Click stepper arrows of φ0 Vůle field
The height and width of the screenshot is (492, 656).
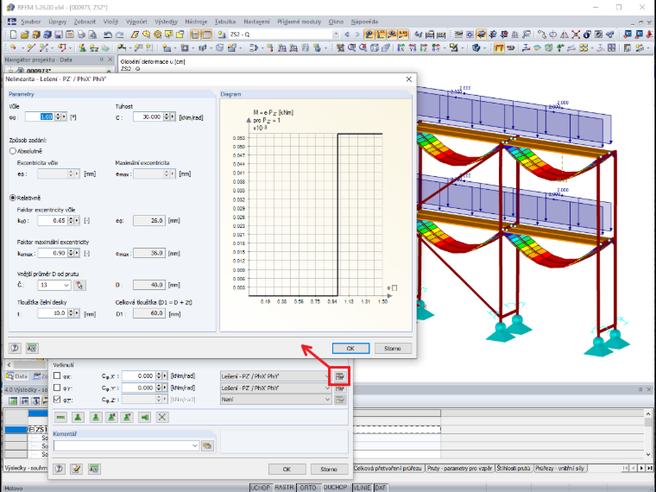pyautogui.click(x=58, y=117)
